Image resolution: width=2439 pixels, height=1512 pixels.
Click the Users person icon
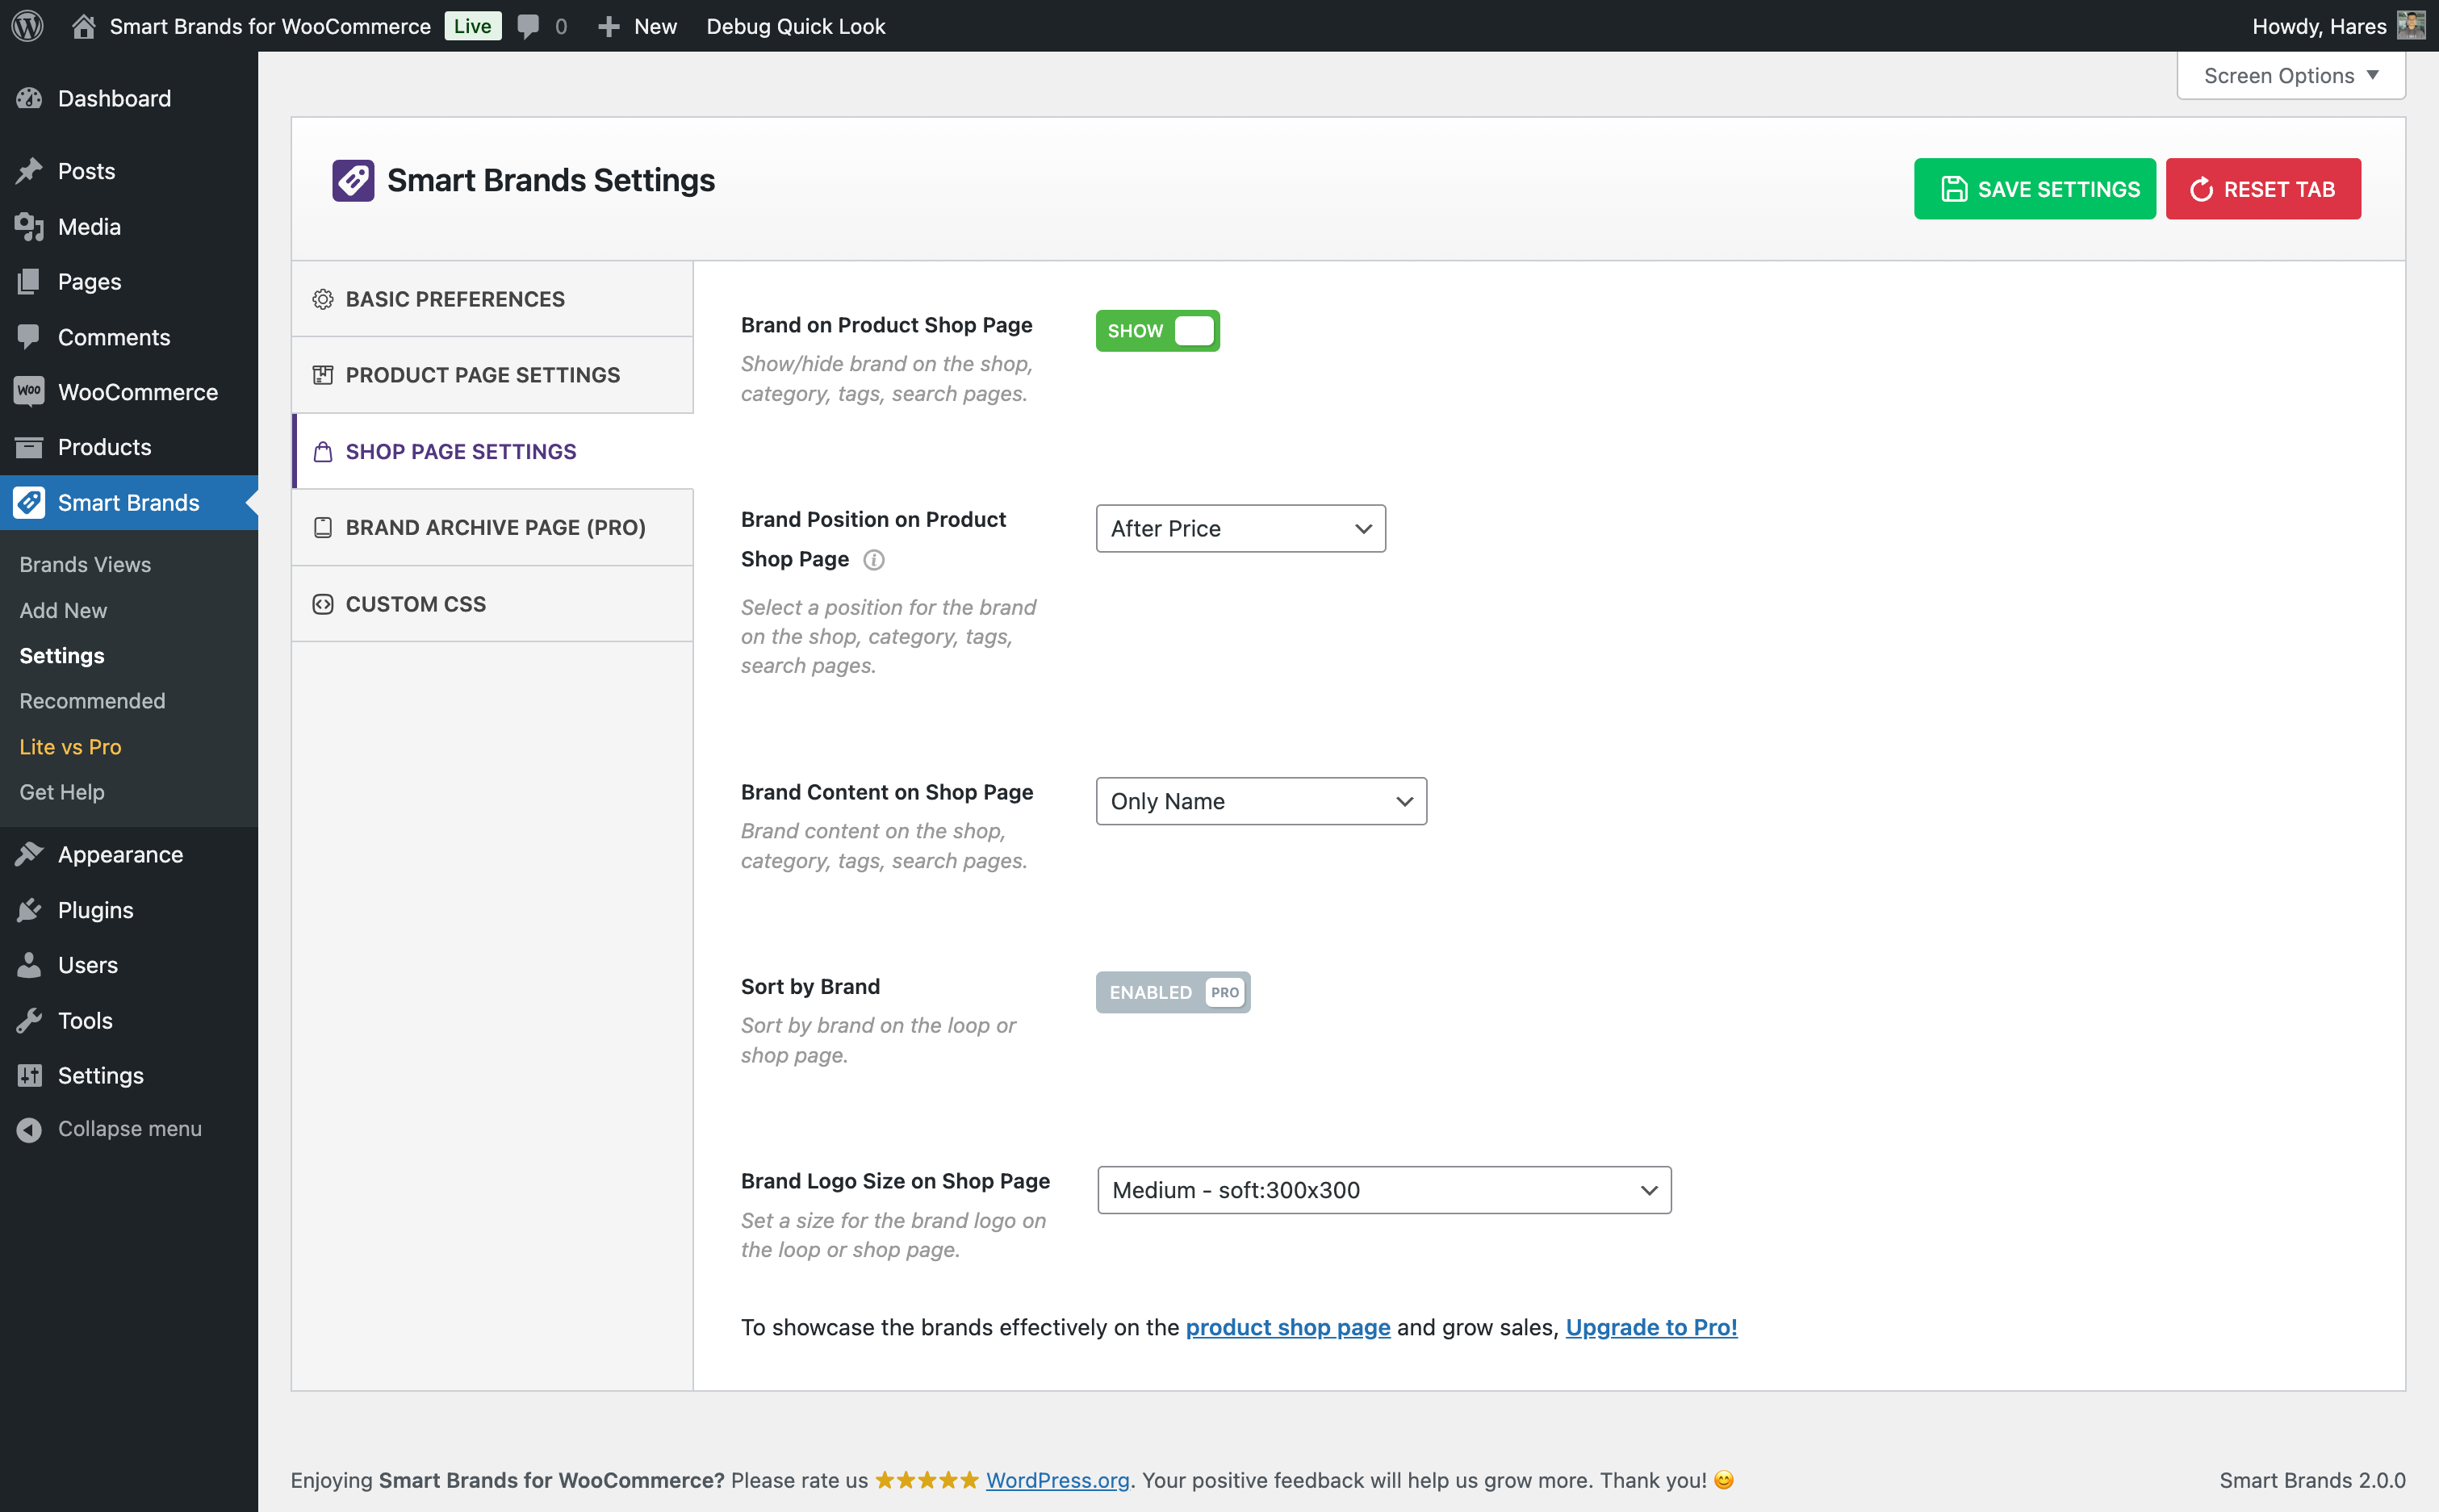29,965
